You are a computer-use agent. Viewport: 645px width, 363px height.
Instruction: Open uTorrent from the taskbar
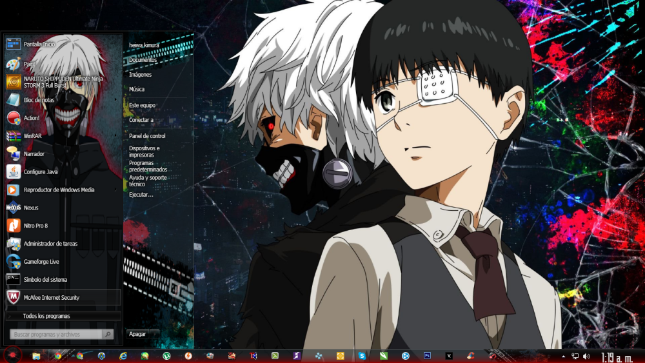166,356
